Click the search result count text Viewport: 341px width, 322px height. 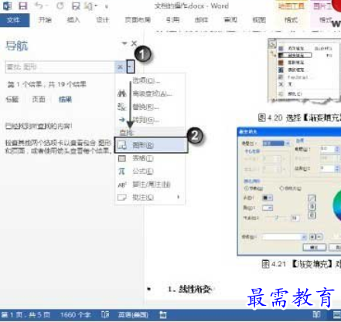point(46,85)
